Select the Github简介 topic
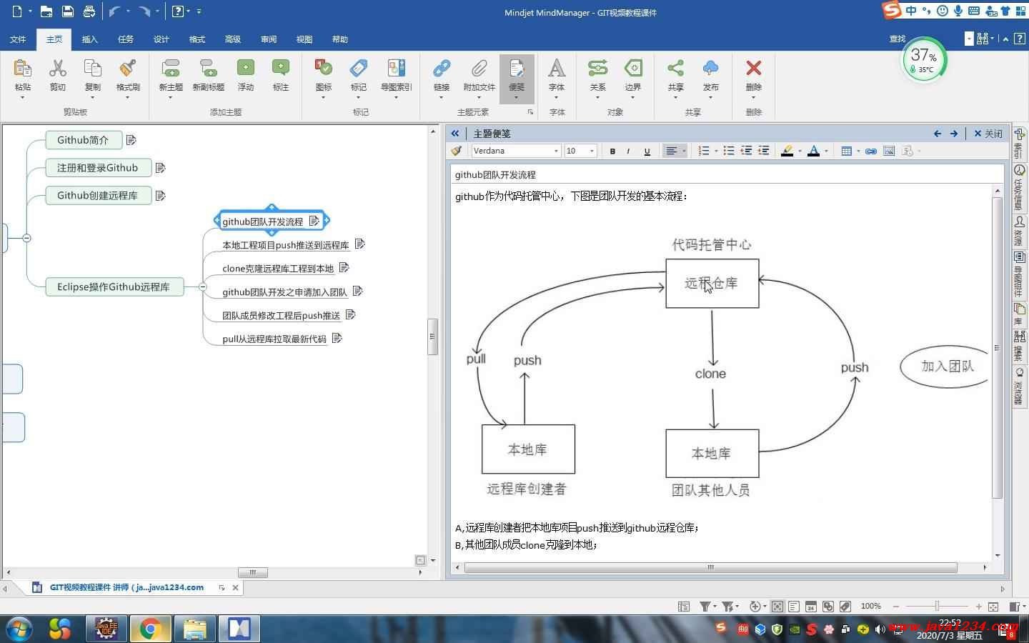Viewport: 1029px width, 643px height. 84,140
